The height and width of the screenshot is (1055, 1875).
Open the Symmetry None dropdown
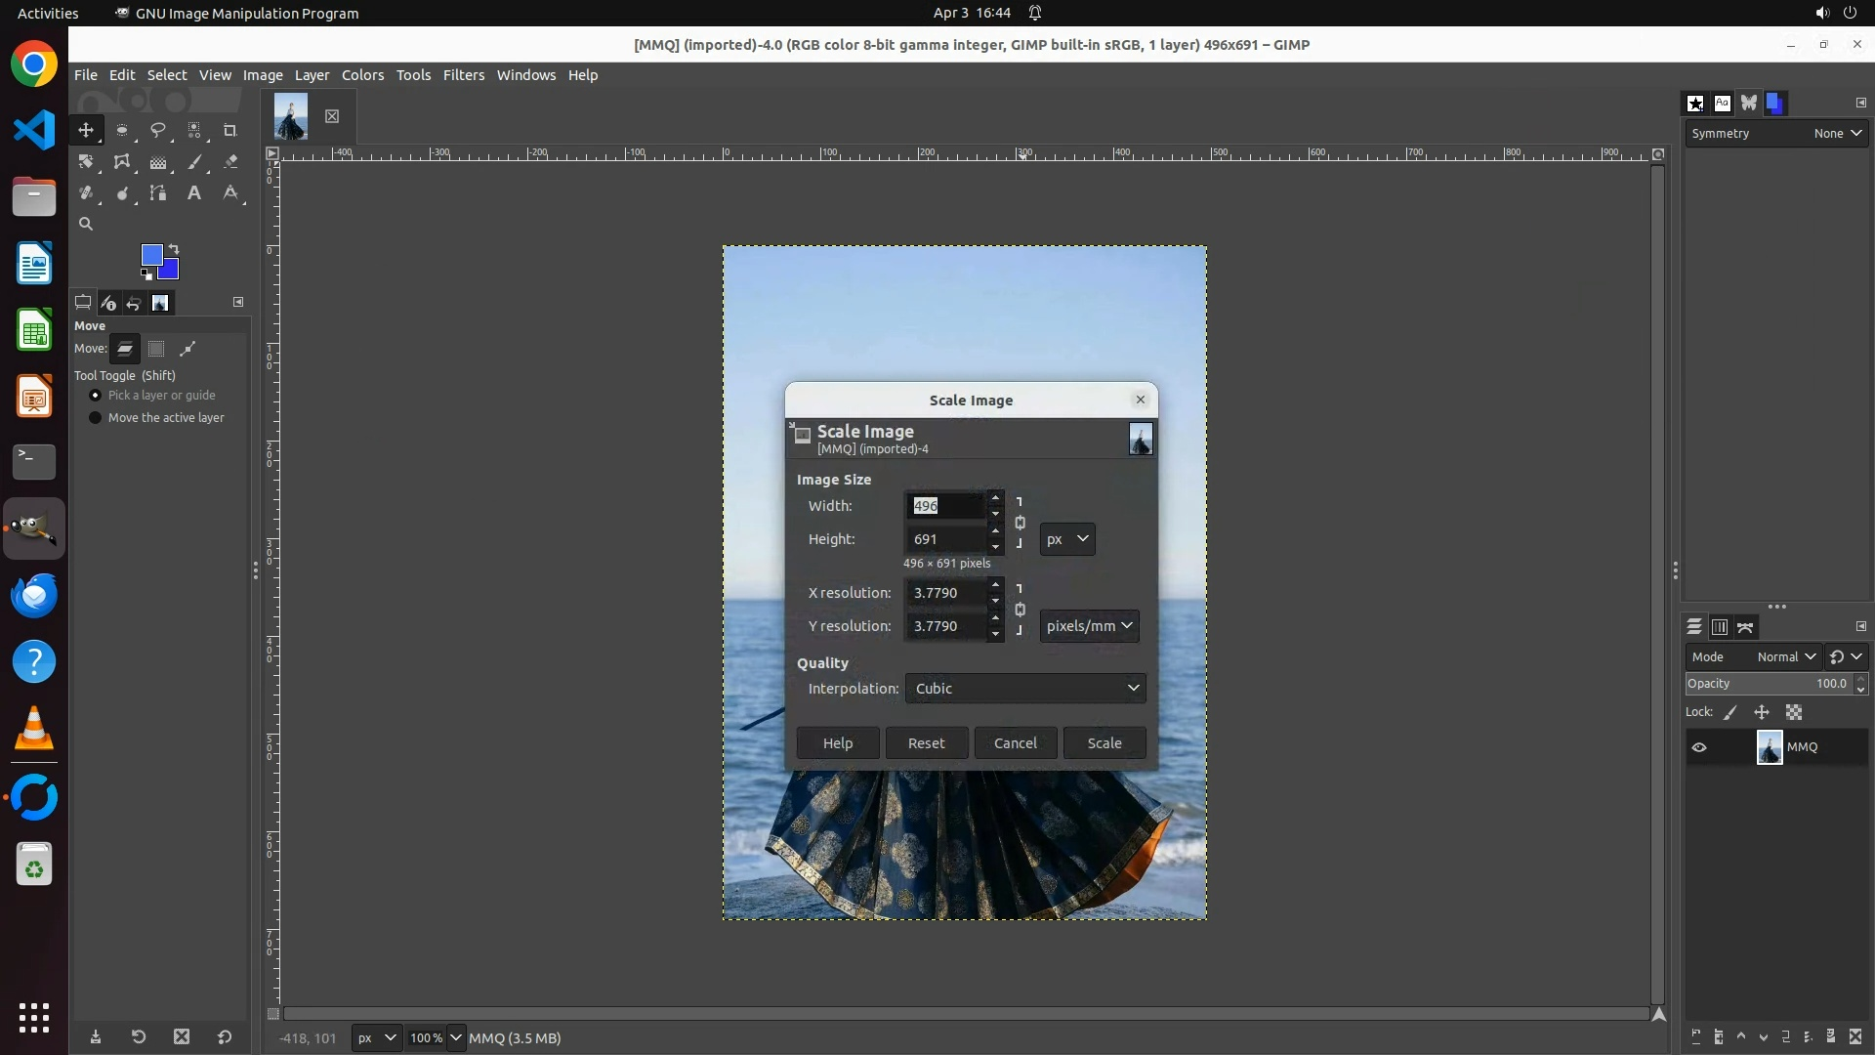point(1837,134)
